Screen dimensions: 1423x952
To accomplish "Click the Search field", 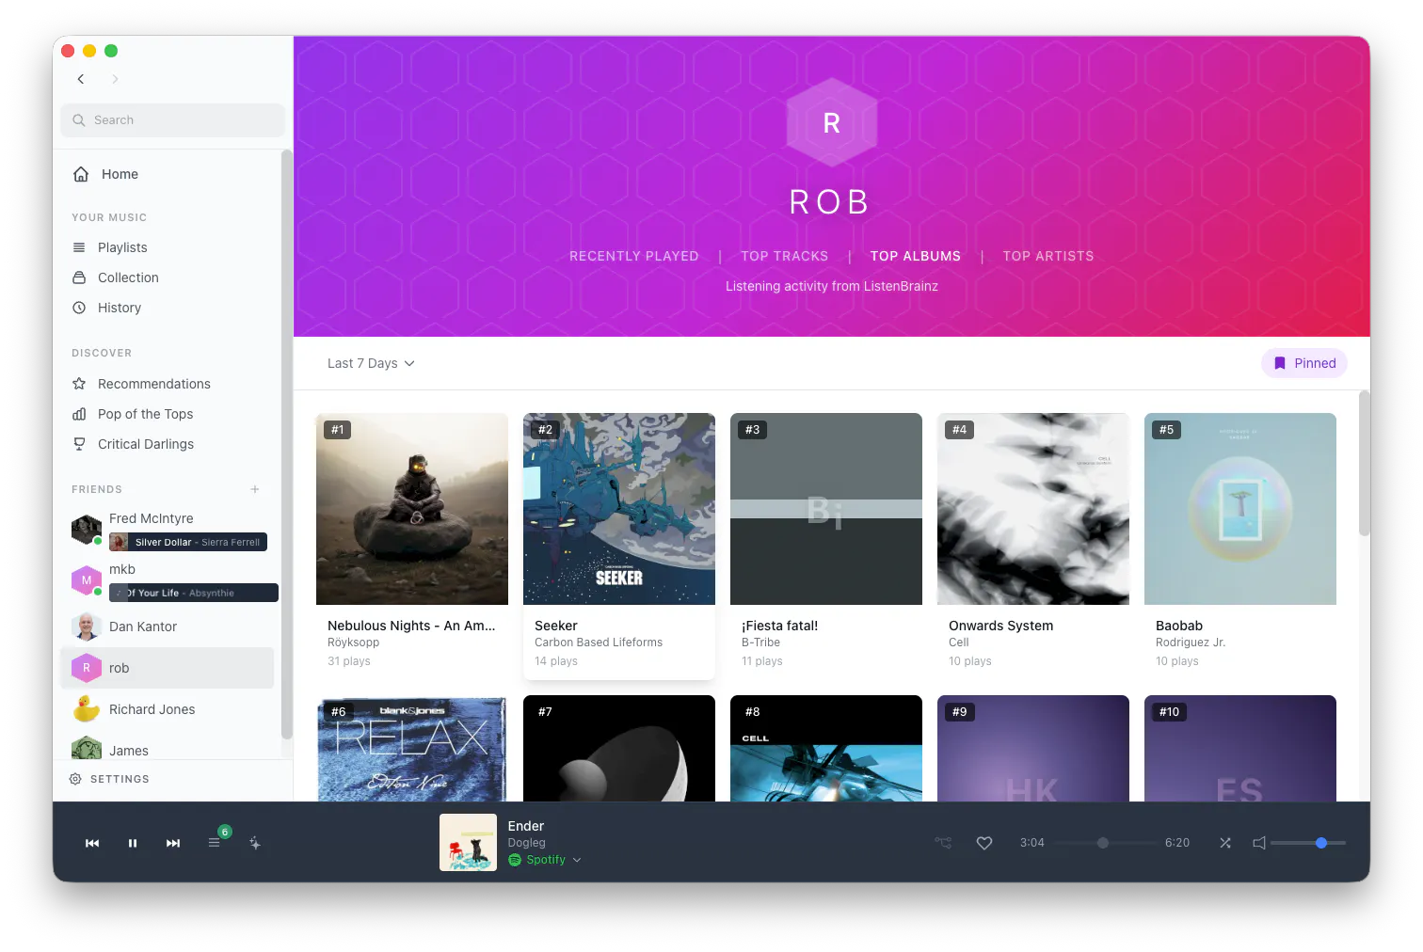I will coord(173,120).
